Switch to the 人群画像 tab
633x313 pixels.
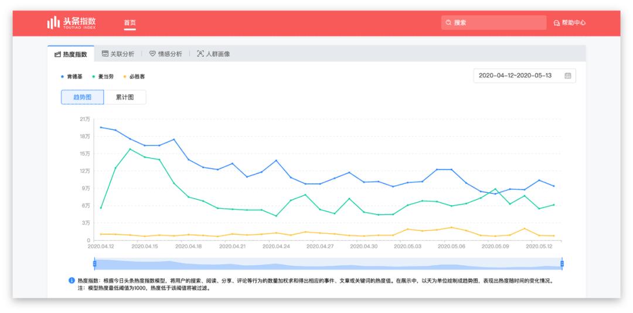point(213,54)
